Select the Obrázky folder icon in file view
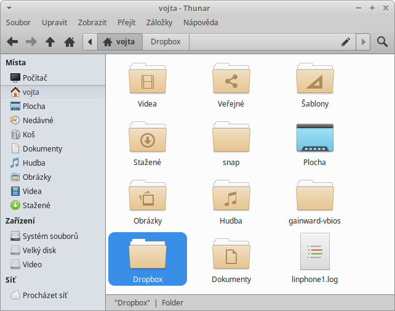 point(148,196)
